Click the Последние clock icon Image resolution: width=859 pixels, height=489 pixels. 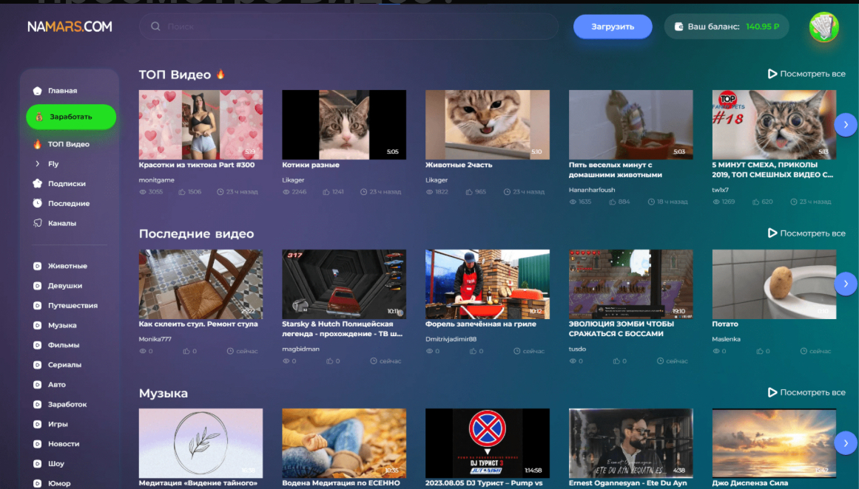click(37, 203)
